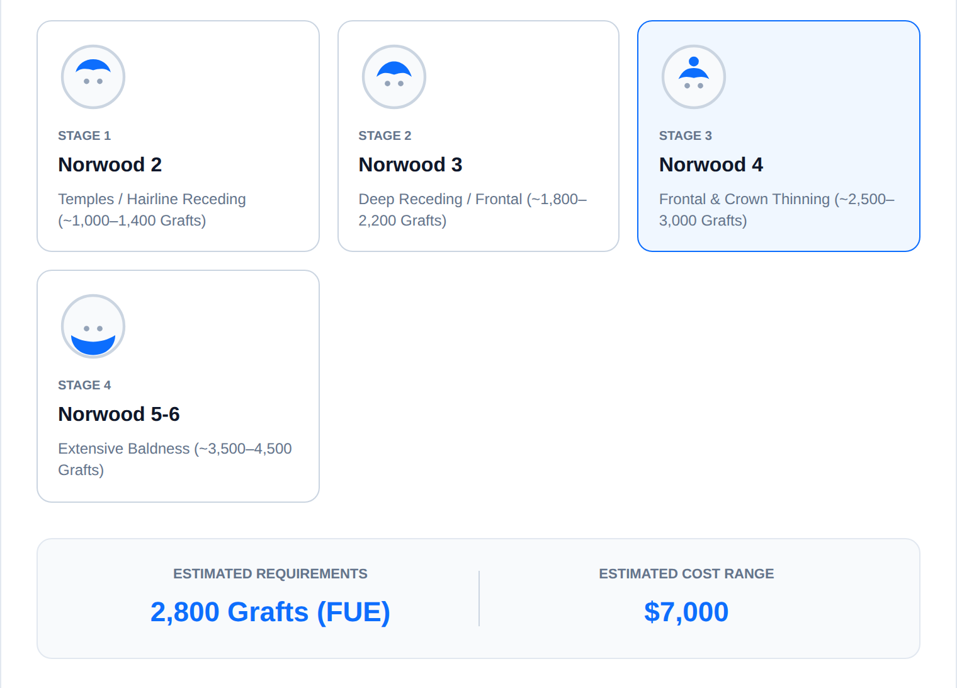Click the 'STAGE 1' label

tap(84, 135)
